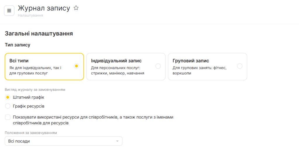Open the hamburger menu
Image resolution: width=299 pixels, height=151 pixels.
pyautogui.click(x=9, y=11)
